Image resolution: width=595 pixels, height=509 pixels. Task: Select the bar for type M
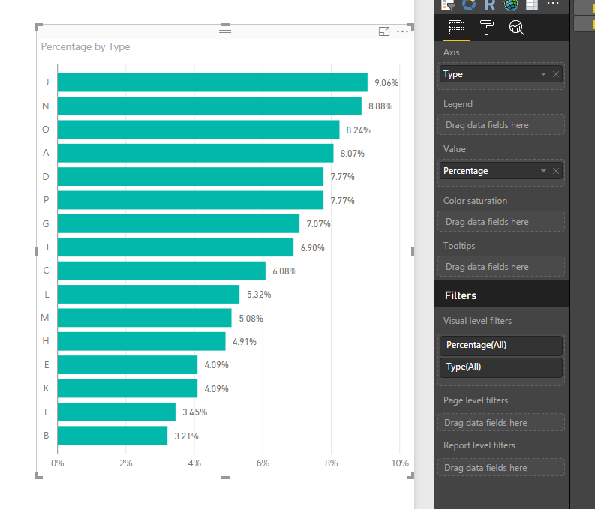pyautogui.click(x=145, y=318)
